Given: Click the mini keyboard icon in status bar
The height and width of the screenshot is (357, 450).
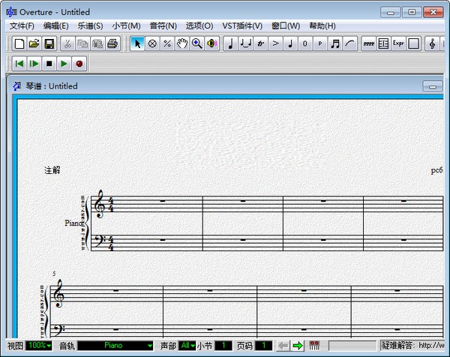Looking at the screenshot, I should [x=314, y=346].
